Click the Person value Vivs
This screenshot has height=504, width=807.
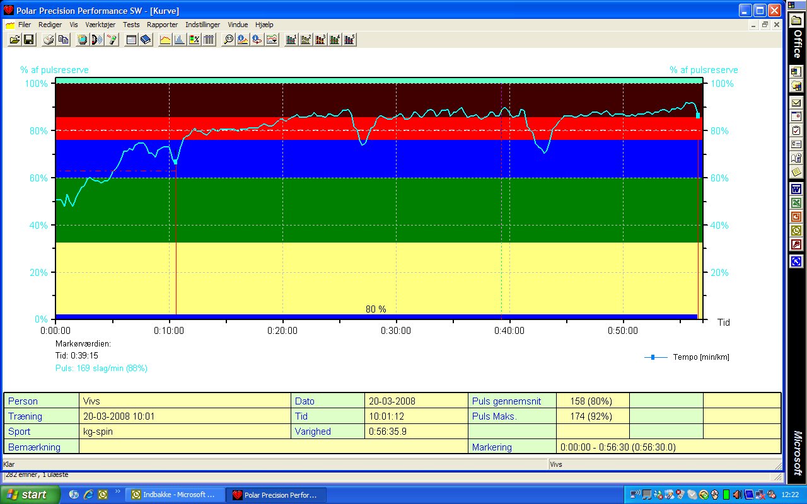point(185,401)
